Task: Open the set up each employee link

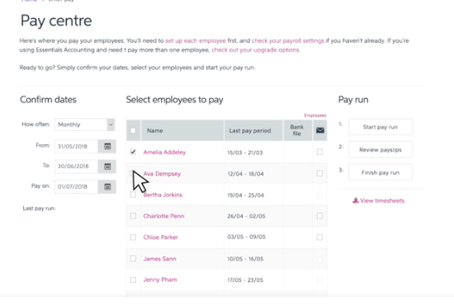Action: click(x=196, y=40)
